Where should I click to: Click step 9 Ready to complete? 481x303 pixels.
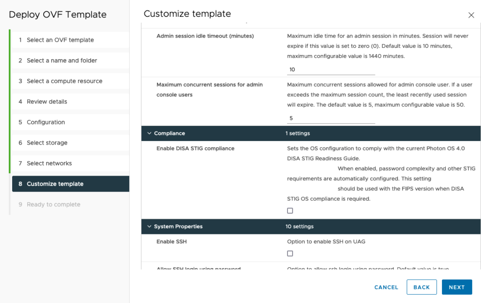tap(54, 204)
